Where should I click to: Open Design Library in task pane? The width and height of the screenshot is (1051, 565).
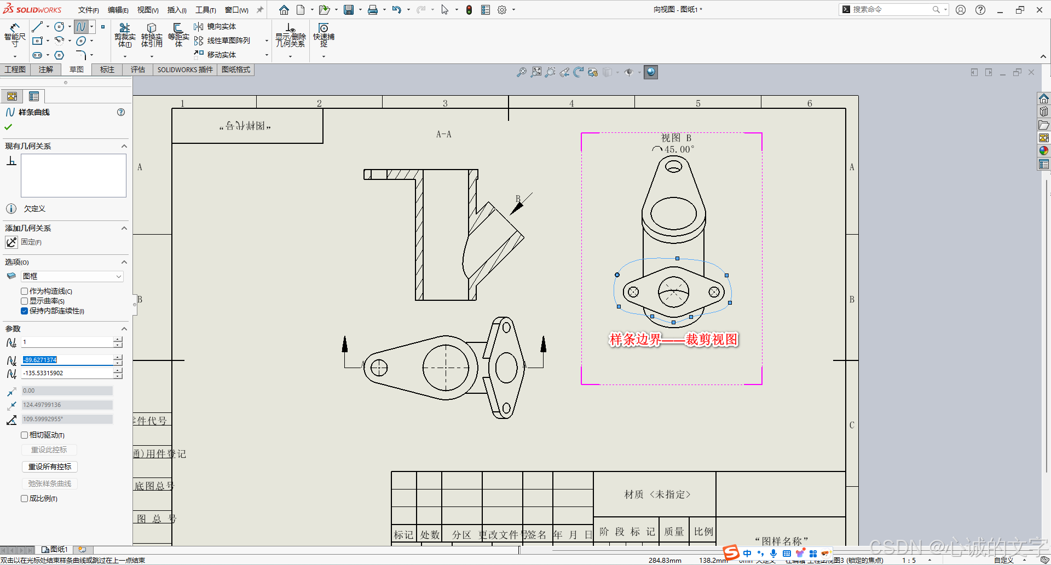1044,112
